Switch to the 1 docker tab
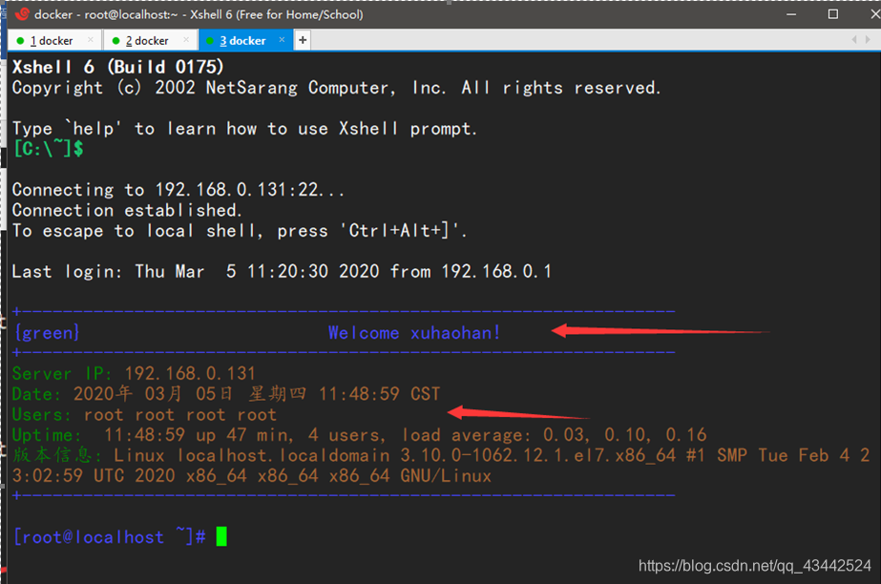Screen dimensions: 881x584 52,40
